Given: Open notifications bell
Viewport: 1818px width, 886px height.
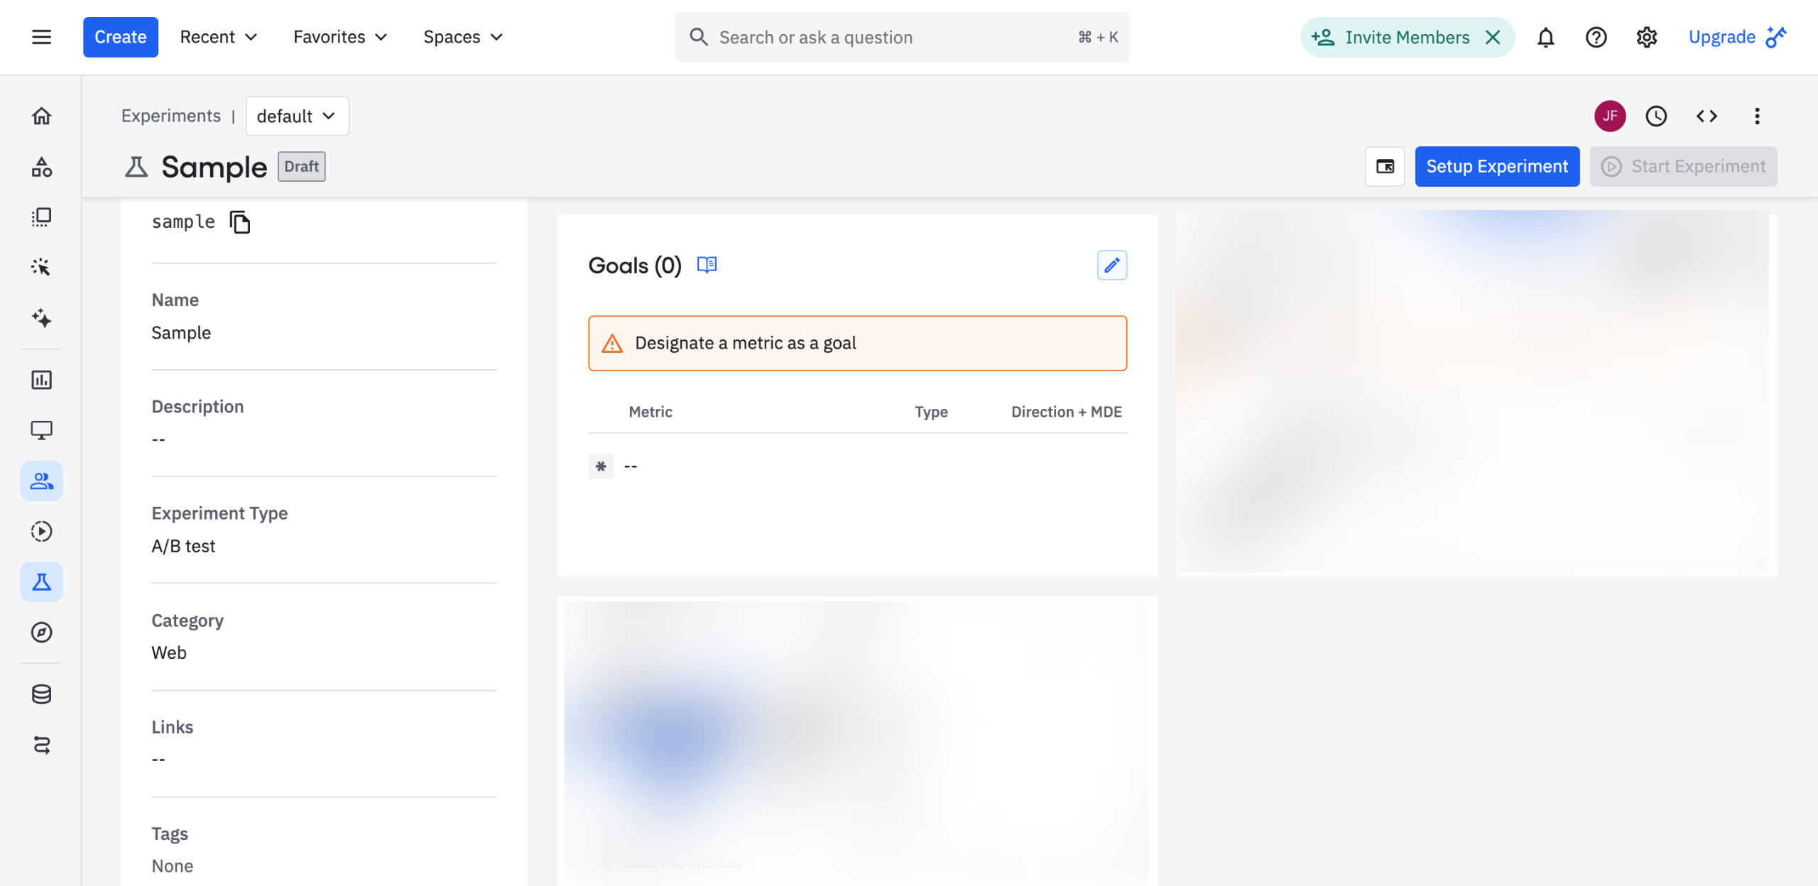Looking at the screenshot, I should (1545, 37).
